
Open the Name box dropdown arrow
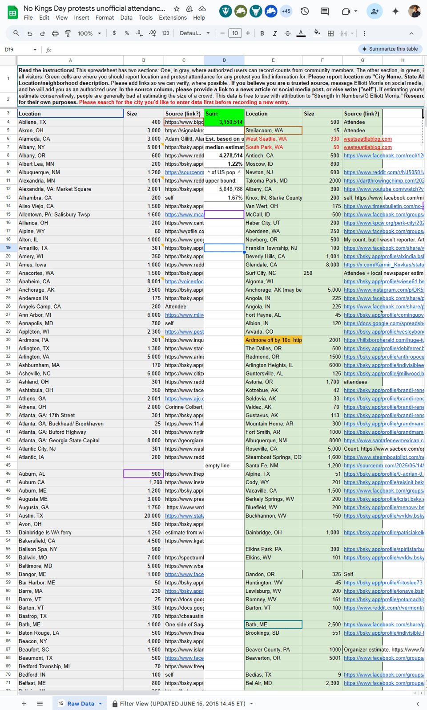click(35, 50)
